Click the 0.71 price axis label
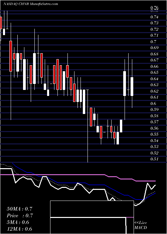Screen dimensions: 167x234 154,35
